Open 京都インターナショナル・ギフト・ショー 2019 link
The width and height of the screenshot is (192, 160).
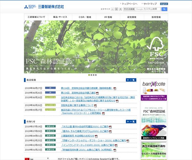(x=93, y=140)
